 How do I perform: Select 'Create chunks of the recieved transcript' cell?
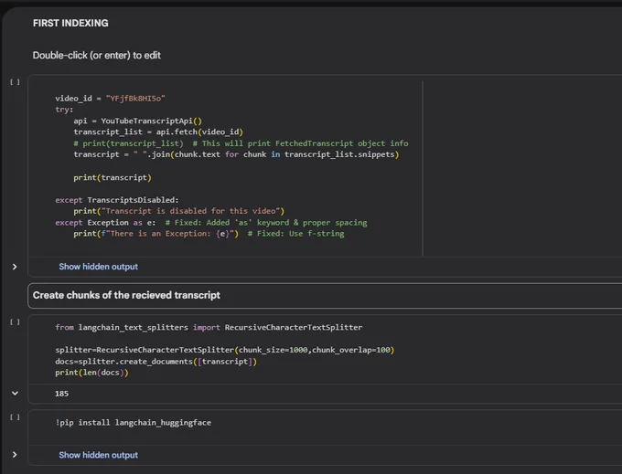click(x=325, y=295)
